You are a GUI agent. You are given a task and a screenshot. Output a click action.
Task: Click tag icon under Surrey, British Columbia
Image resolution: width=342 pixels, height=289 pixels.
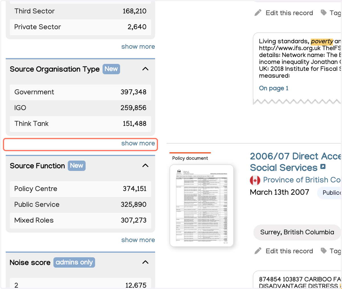tap(323, 251)
